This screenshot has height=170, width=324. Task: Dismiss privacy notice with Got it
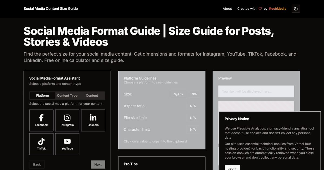232,168
